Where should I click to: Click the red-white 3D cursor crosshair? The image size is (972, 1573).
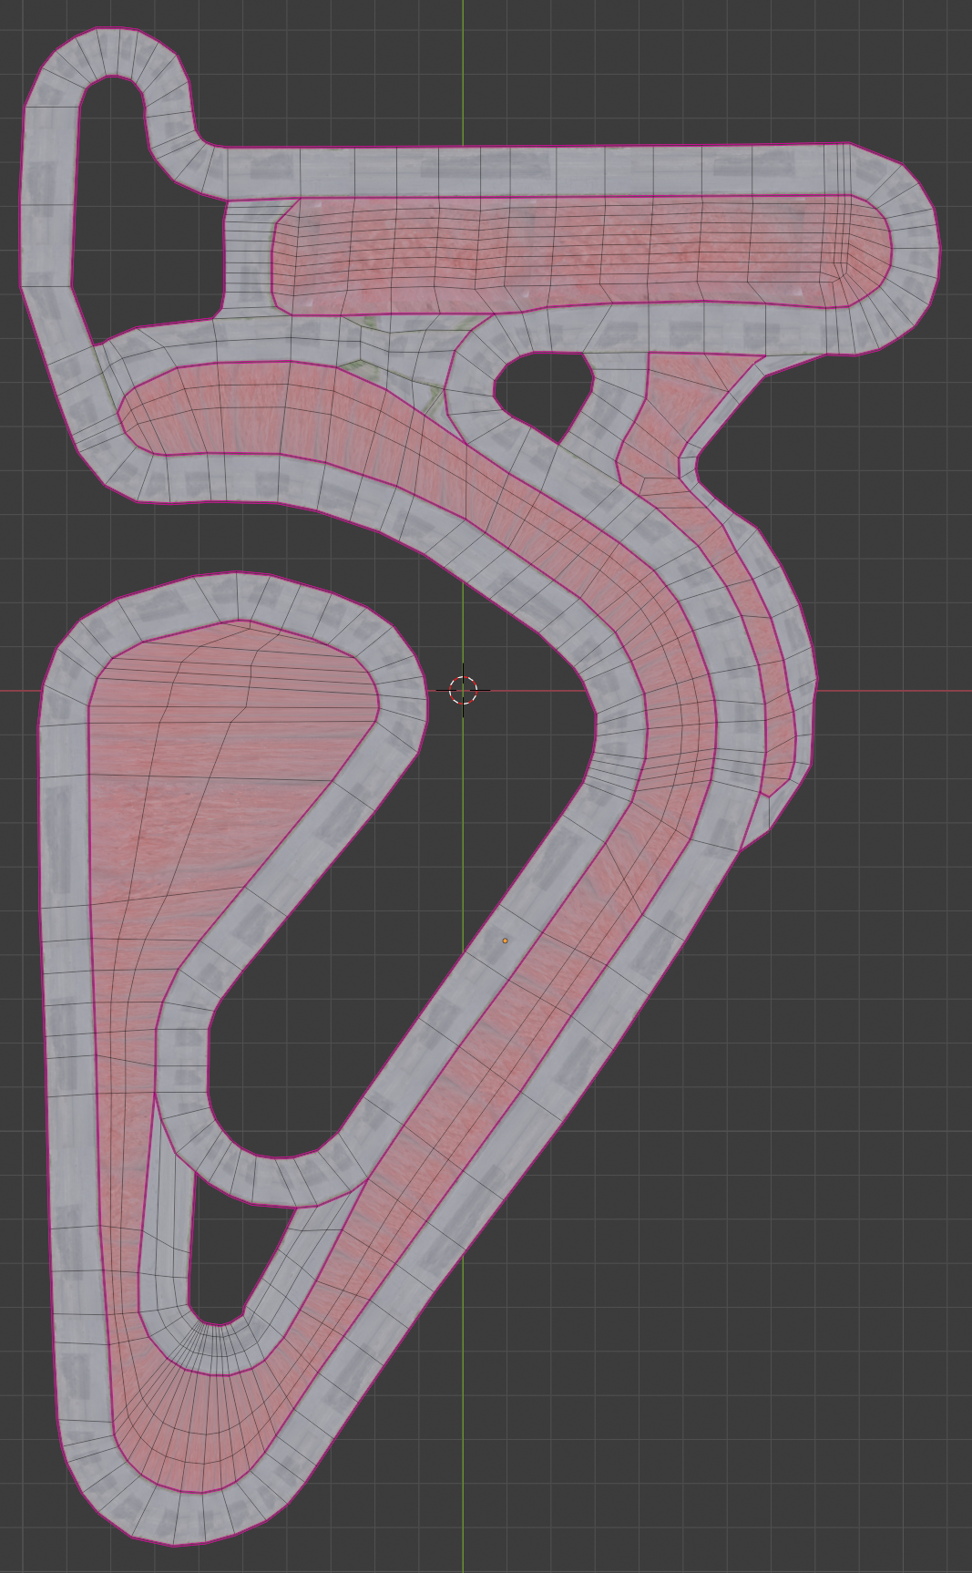tap(463, 691)
